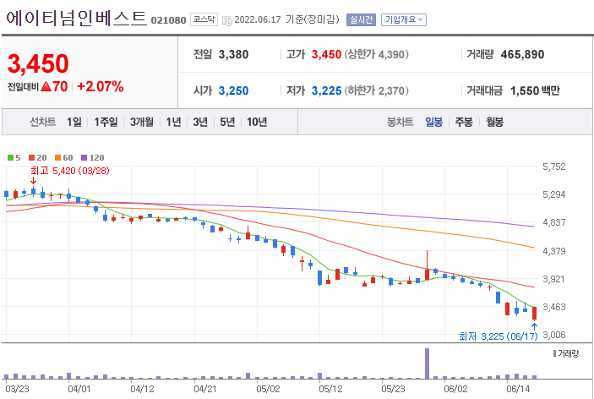The height and width of the screenshot is (399, 594).
Task: Click the red 20-day moving average swatch
Action: coord(31,157)
